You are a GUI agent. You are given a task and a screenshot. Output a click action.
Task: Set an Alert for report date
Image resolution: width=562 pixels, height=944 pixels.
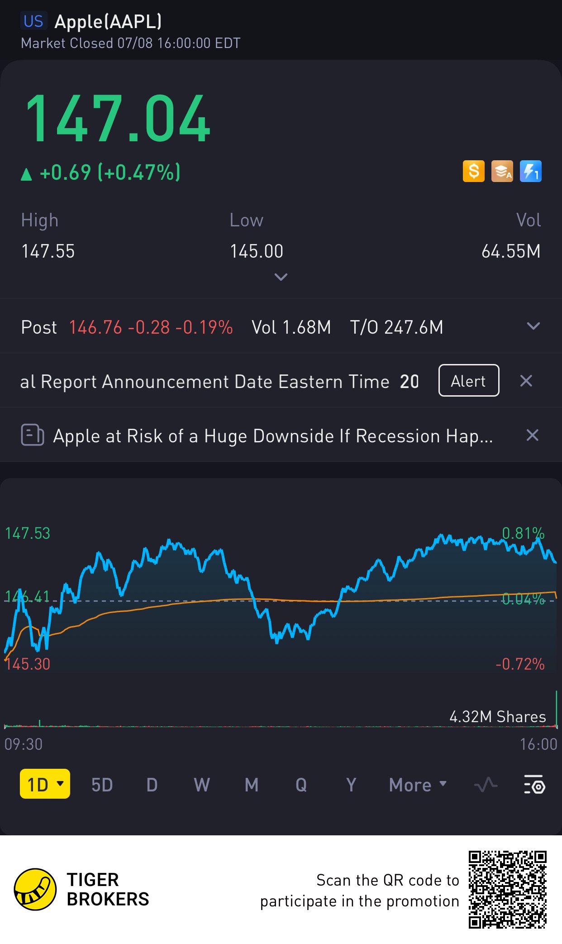469,380
